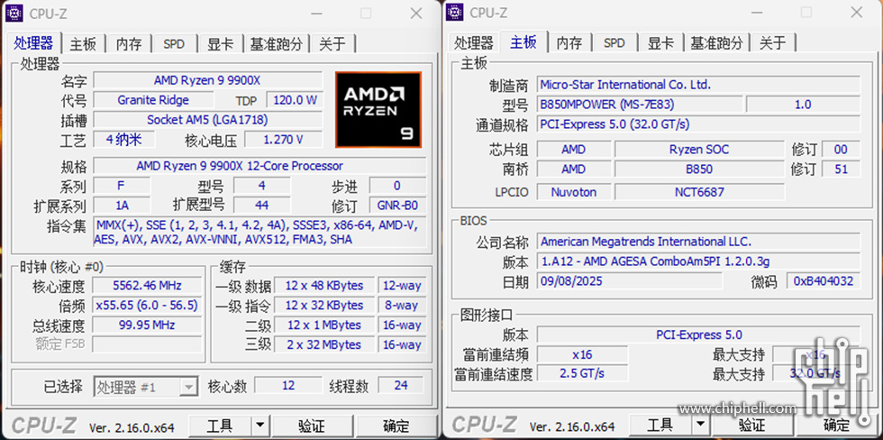
Task: Click 验证 button in right window
Action: (751, 425)
